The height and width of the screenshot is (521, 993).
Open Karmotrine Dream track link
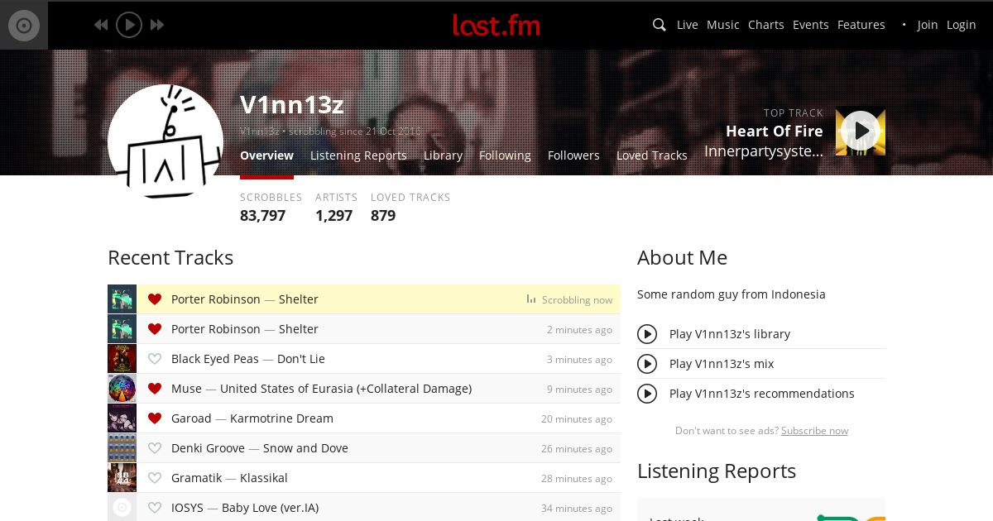(x=281, y=418)
